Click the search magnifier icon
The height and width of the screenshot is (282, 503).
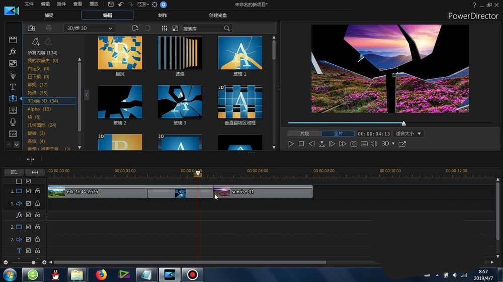point(227,29)
